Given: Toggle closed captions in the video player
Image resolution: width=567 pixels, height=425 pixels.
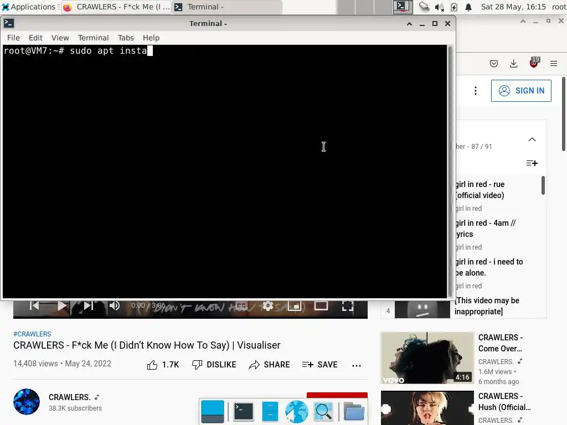Looking at the screenshot, I should coord(241,305).
